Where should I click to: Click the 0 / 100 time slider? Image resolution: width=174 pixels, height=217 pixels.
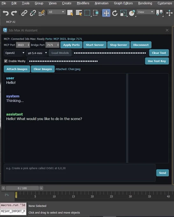pos(22,188)
